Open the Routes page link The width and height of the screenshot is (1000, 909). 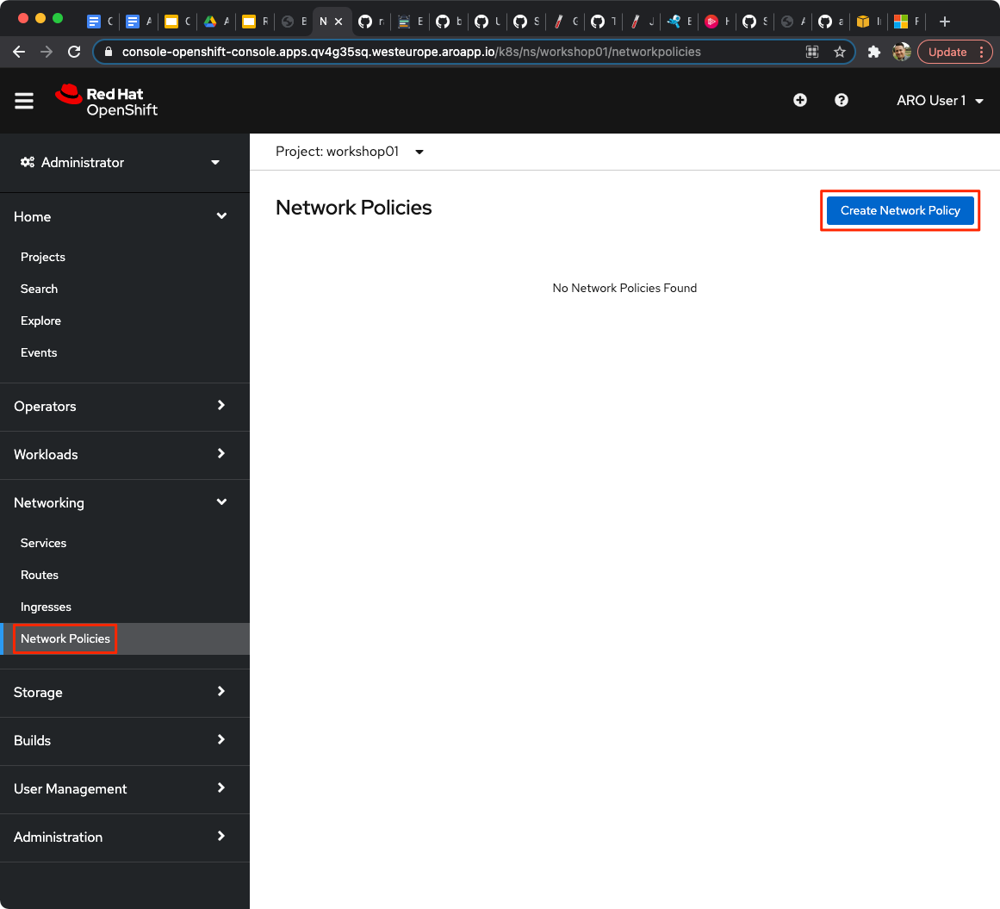(39, 575)
